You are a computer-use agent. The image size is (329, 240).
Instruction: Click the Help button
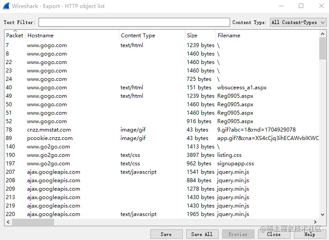pyautogui.click(x=309, y=234)
